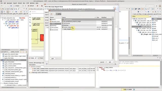Choose Recently Used in the Places list
Image resolution: width=162 pixels, height=91 pixels.
[x=56, y=21]
